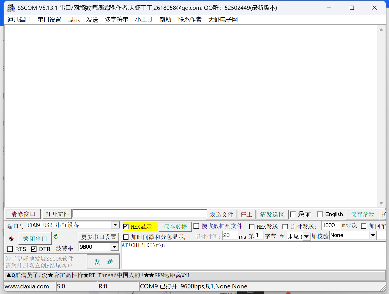The image size is (389, 294).
Task: Enable the RTS checkbox
Action: pyautogui.click(x=10, y=249)
